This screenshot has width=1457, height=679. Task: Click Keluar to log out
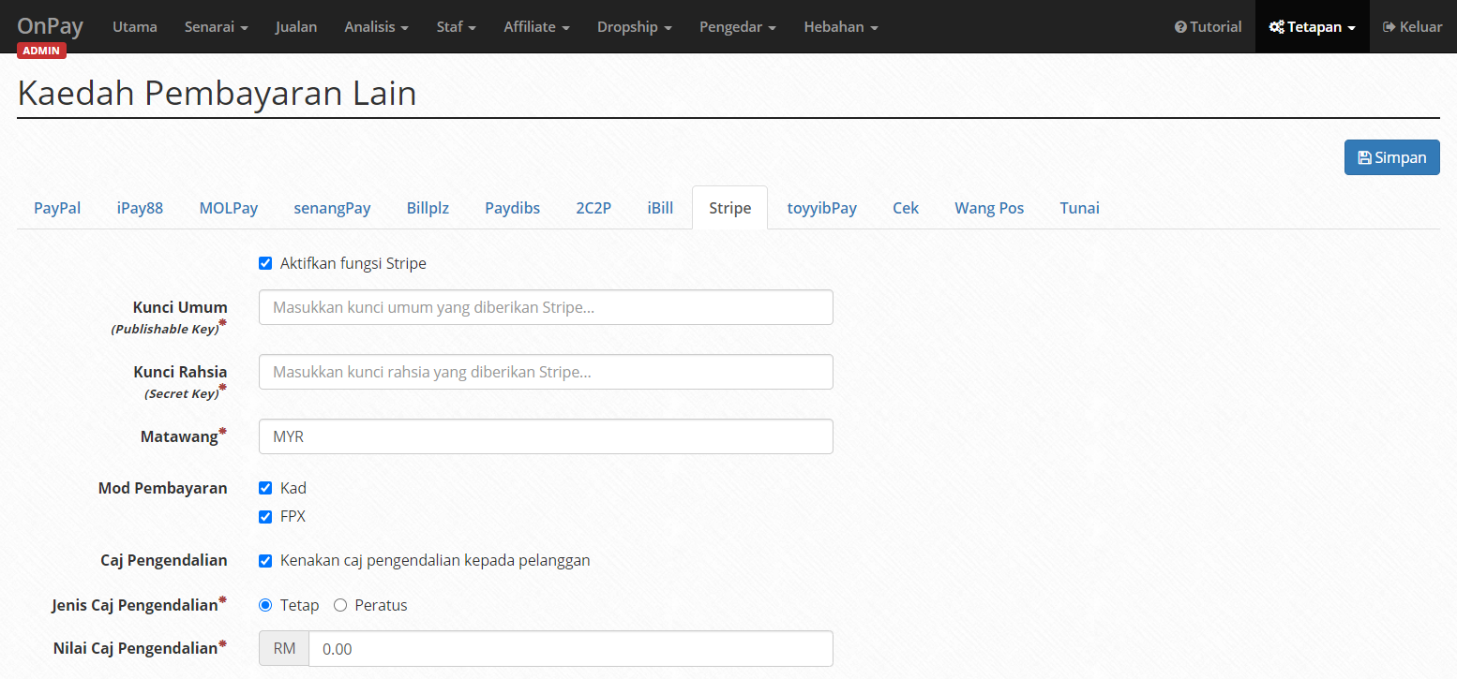[x=1412, y=27]
